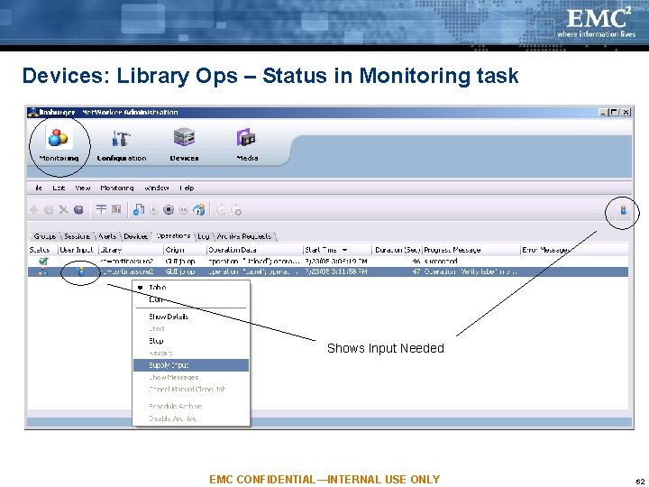This screenshot has width=649, height=487.
Task: Click the Library column header
Action: pos(132,250)
